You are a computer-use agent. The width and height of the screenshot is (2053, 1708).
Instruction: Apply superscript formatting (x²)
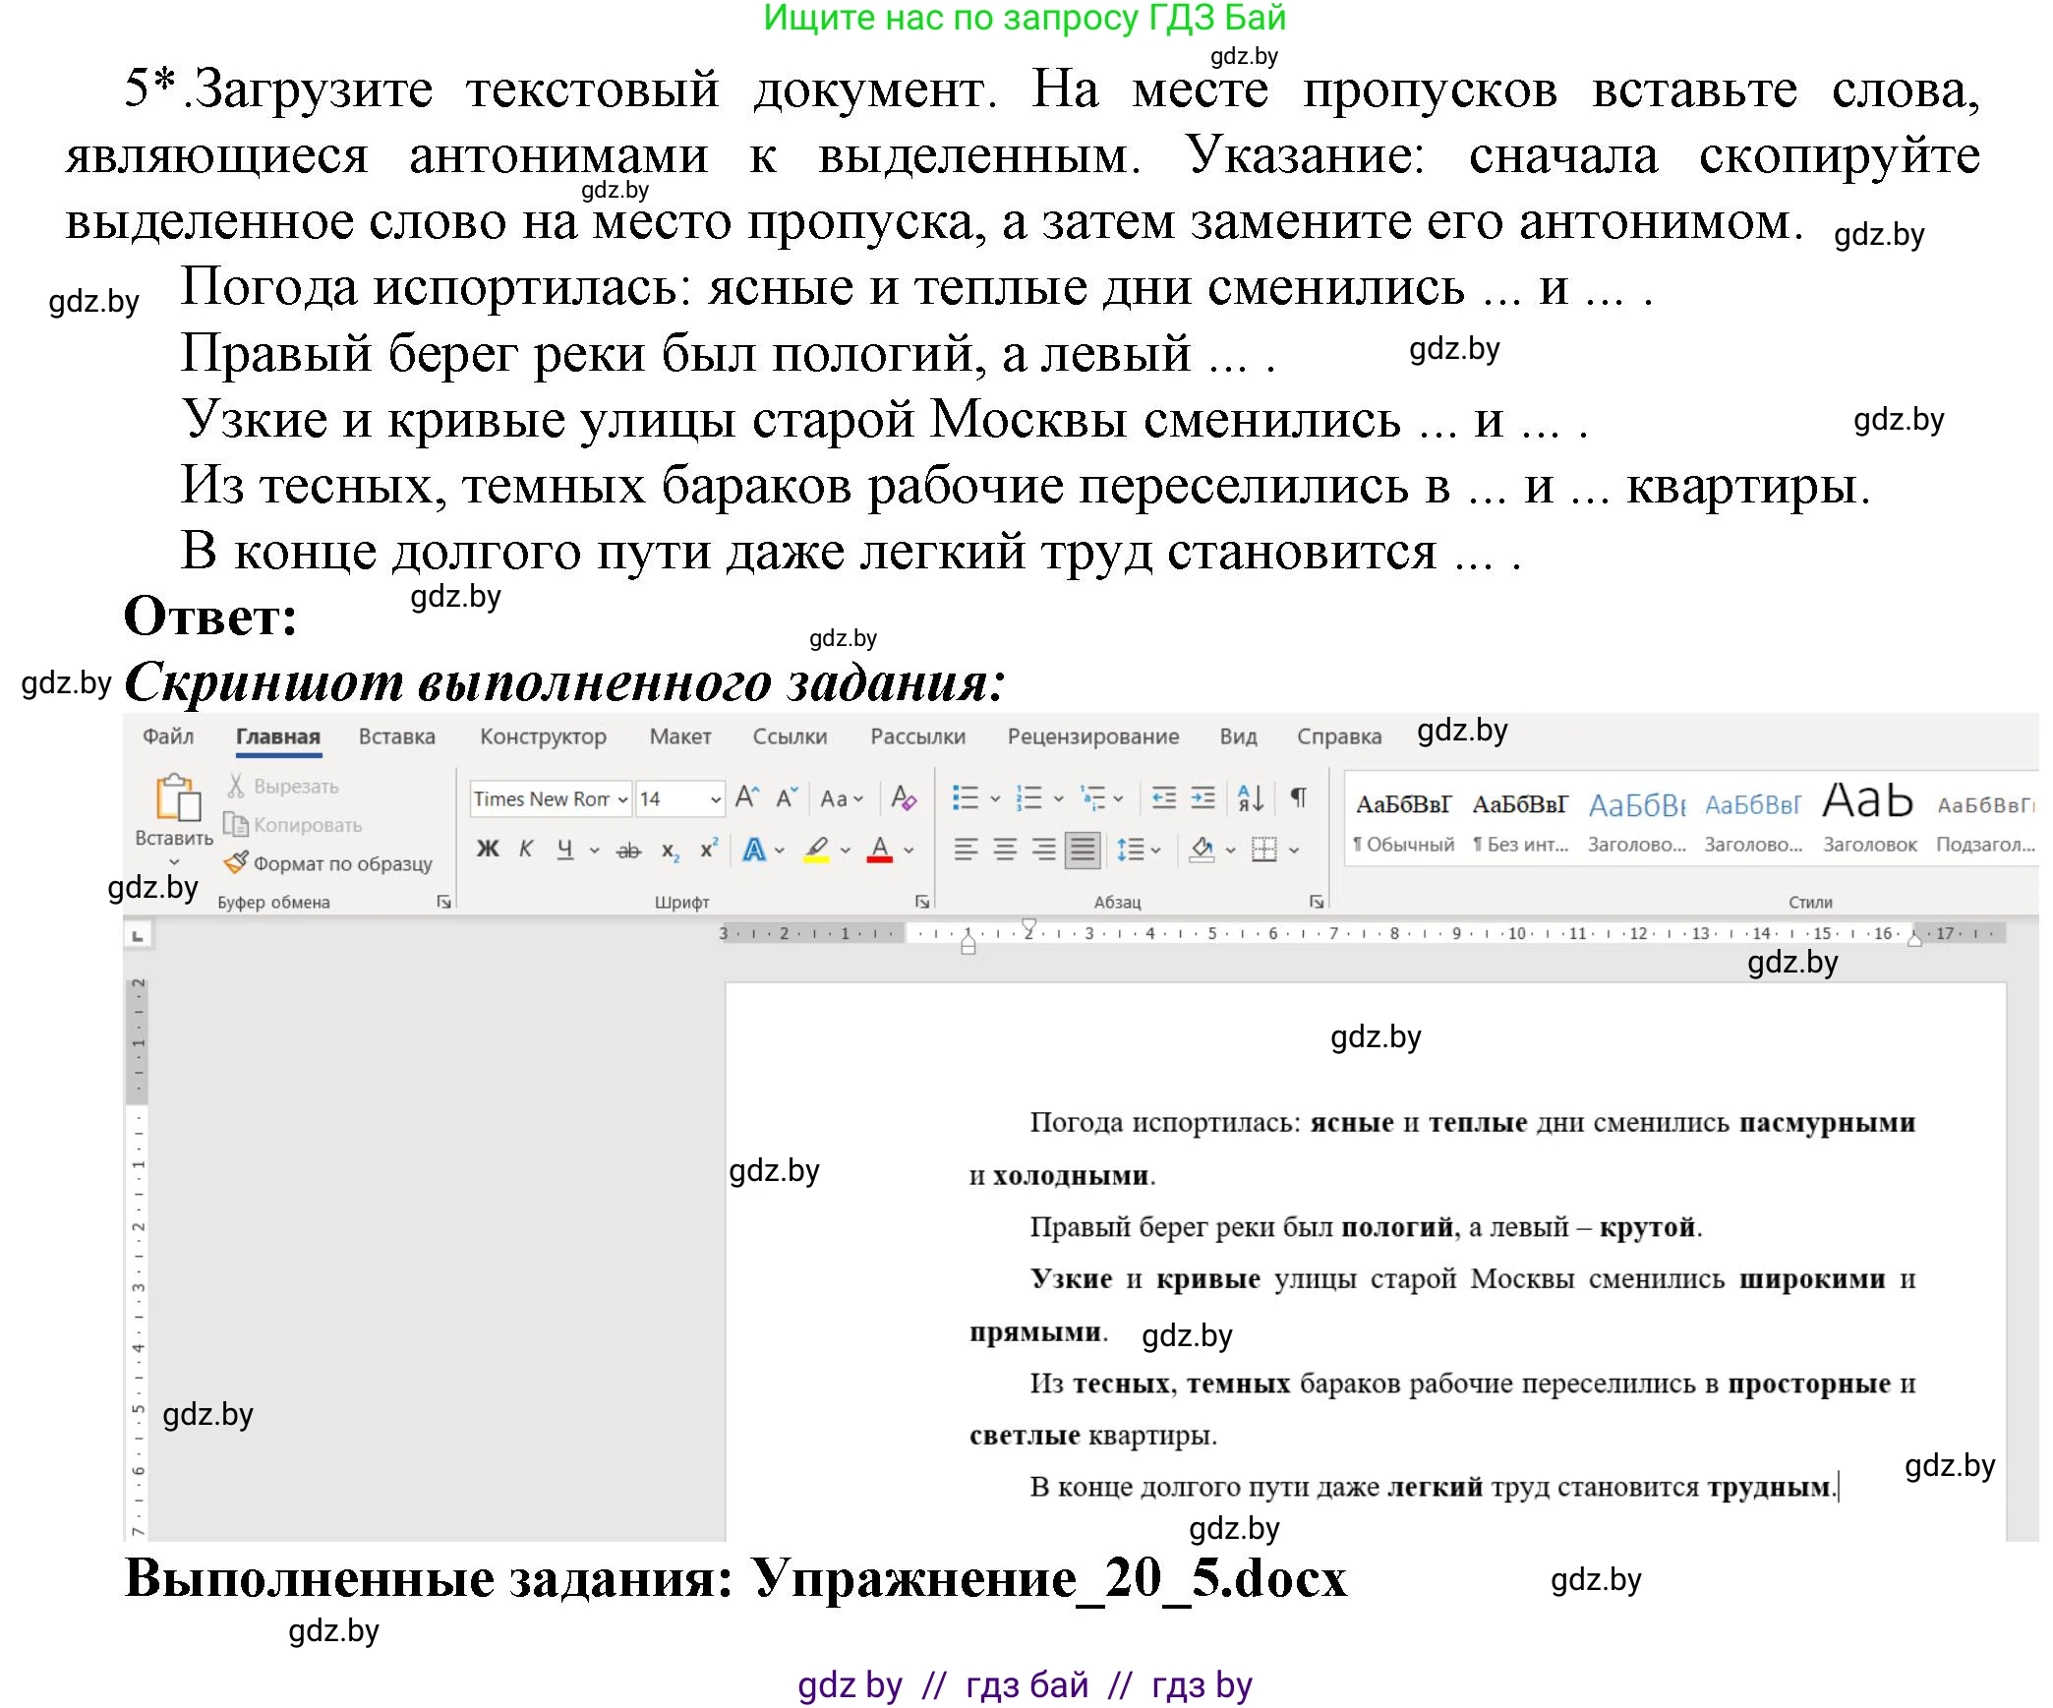709,846
